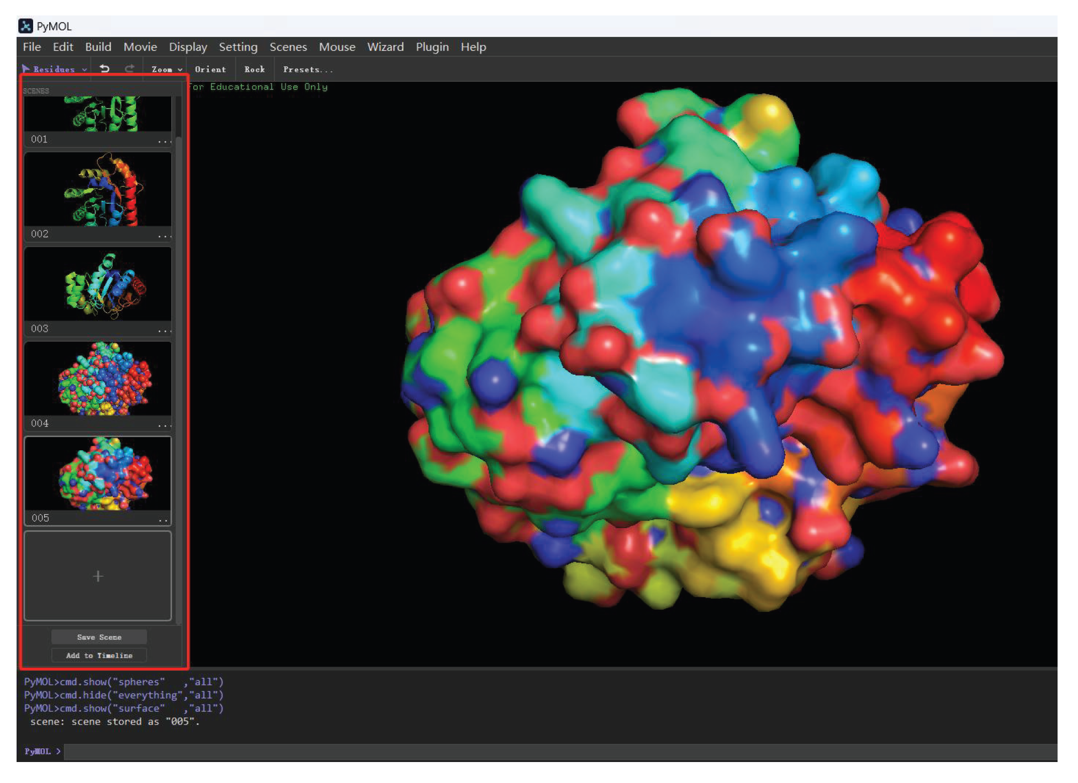This screenshot has height=783, width=1078.
Task: Click the plus icon to add scene
Action: (98, 576)
